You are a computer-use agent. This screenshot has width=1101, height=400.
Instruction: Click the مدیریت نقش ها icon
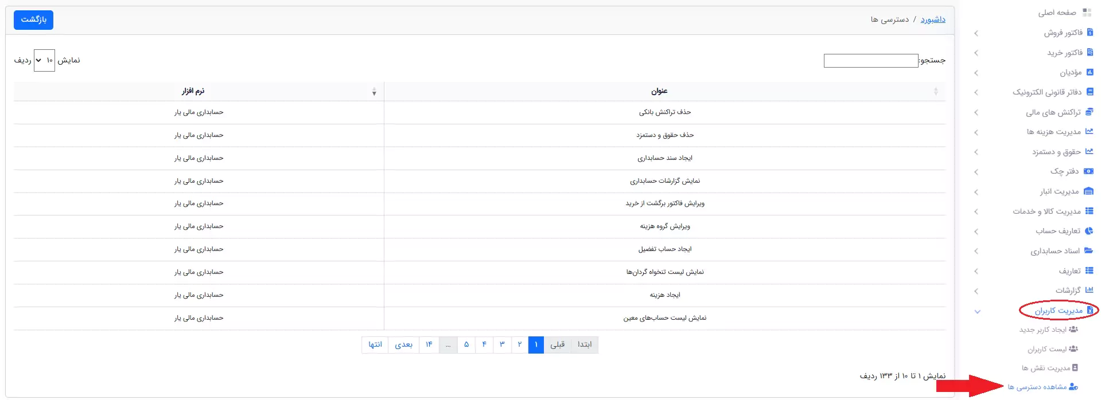(1075, 368)
